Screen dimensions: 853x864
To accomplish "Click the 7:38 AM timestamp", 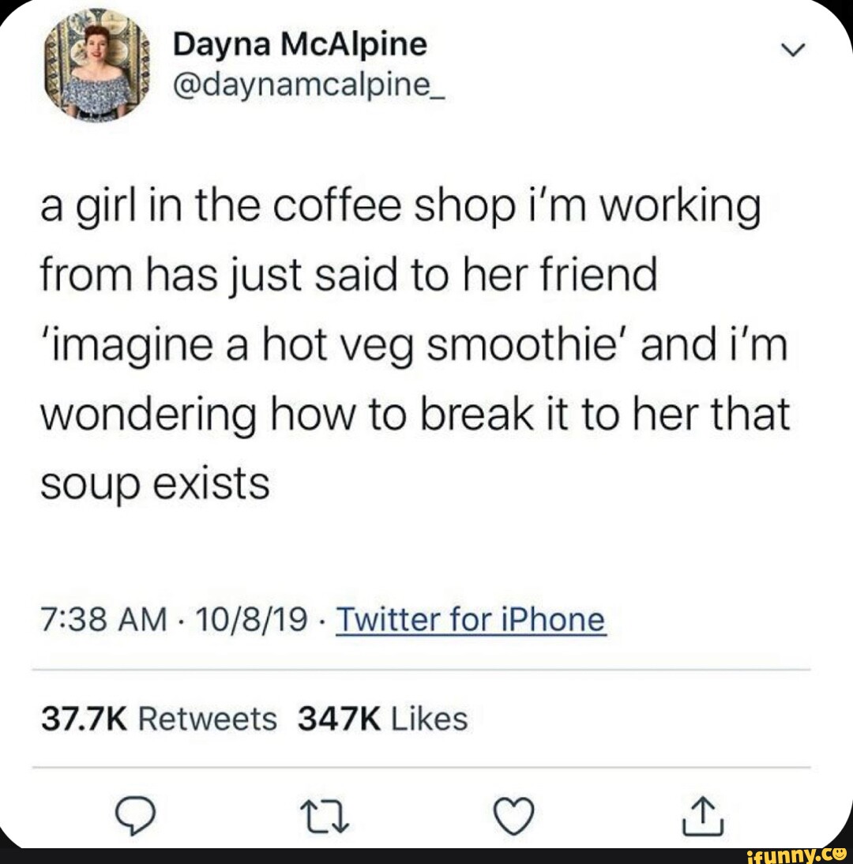I will tap(103, 619).
